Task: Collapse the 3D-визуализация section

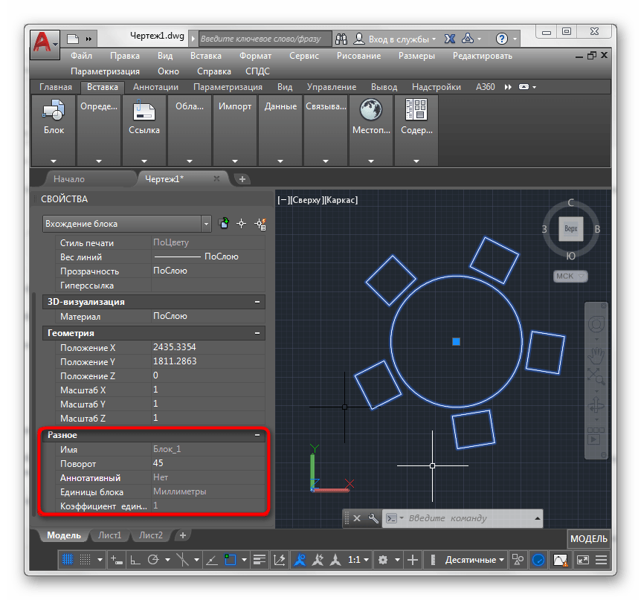Action: click(257, 302)
